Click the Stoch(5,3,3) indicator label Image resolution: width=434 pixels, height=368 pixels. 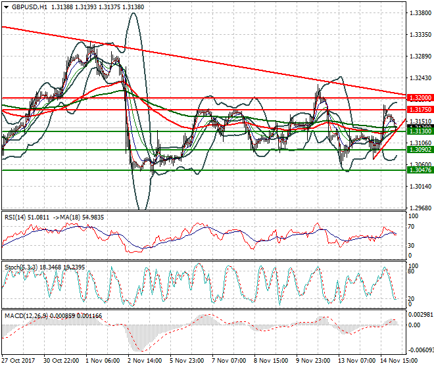click(x=21, y=267)
